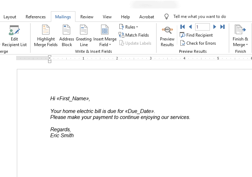This screenshot has height=177, width=252.
Task: Open Match Fields dialog
Action: 134,35
